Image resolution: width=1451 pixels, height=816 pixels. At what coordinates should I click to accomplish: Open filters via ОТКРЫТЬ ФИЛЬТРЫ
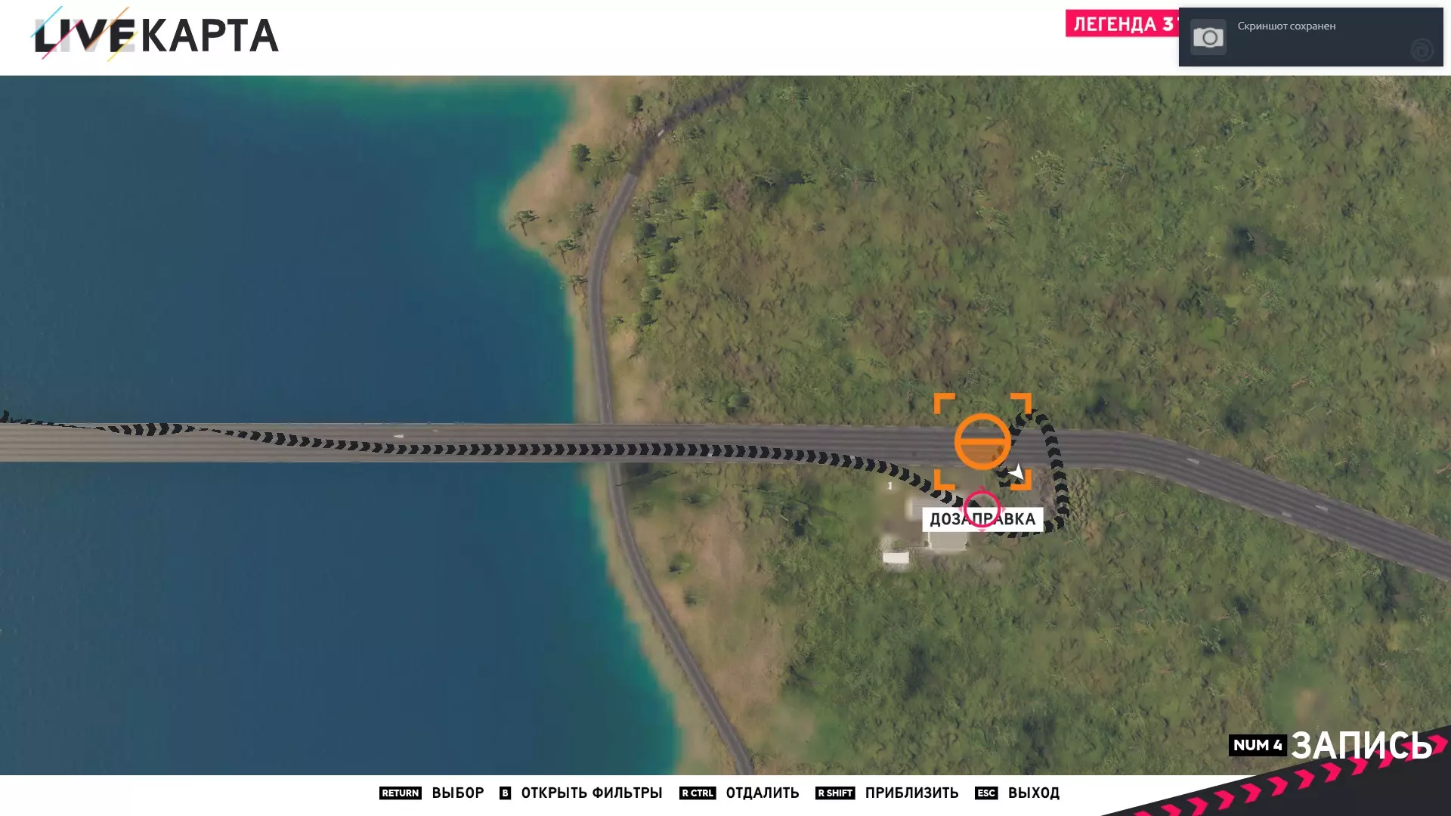[x=591, y=793]
